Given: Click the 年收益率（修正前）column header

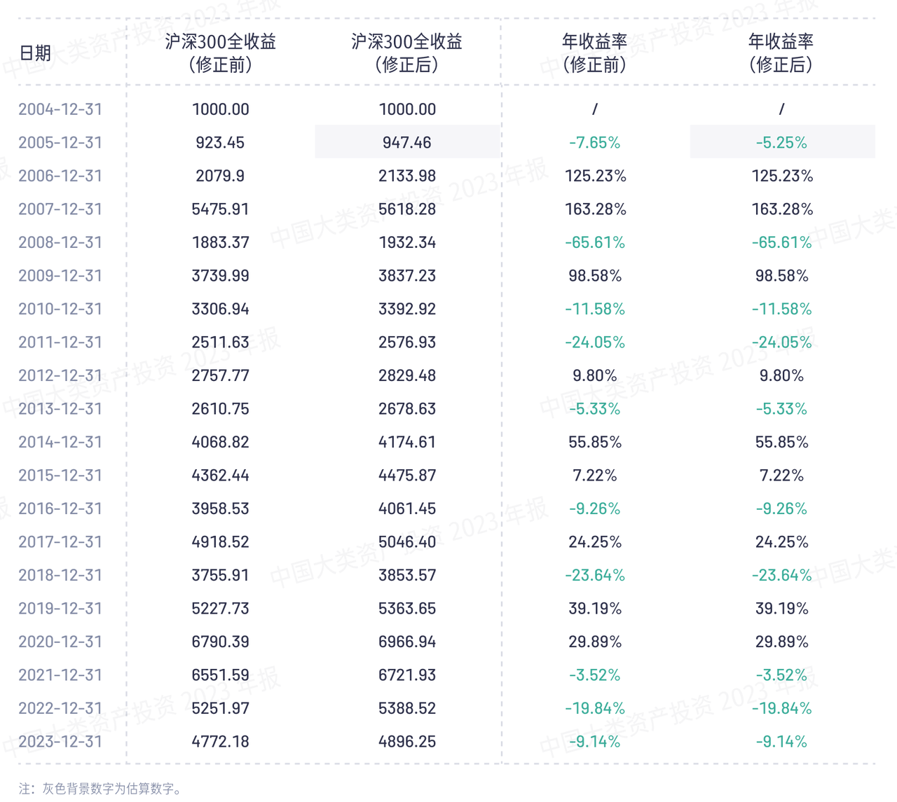Looking at the screenshot, I should tap(594, 53).
